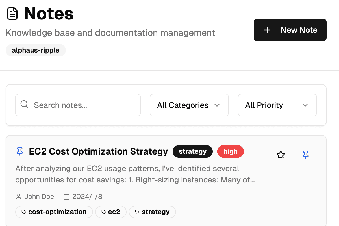The height and width of the screenshot is (226, 339).
Task: Click the magnifier icon in search box
Action: 25,105
